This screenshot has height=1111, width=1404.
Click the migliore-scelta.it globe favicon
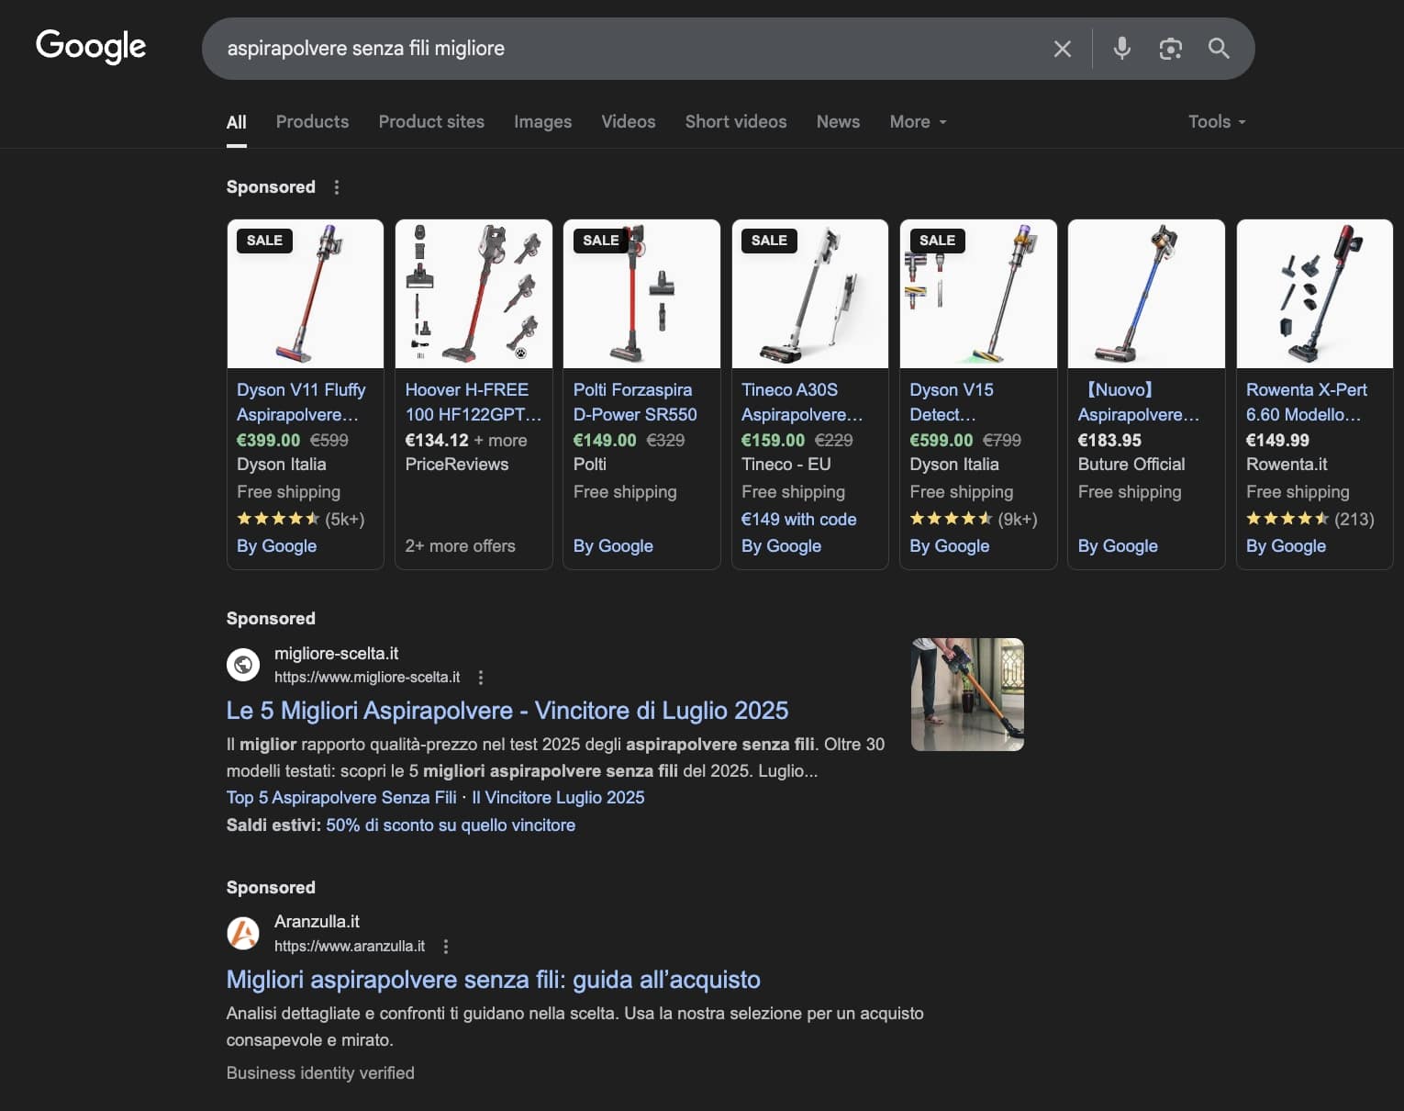click(243, 664)
